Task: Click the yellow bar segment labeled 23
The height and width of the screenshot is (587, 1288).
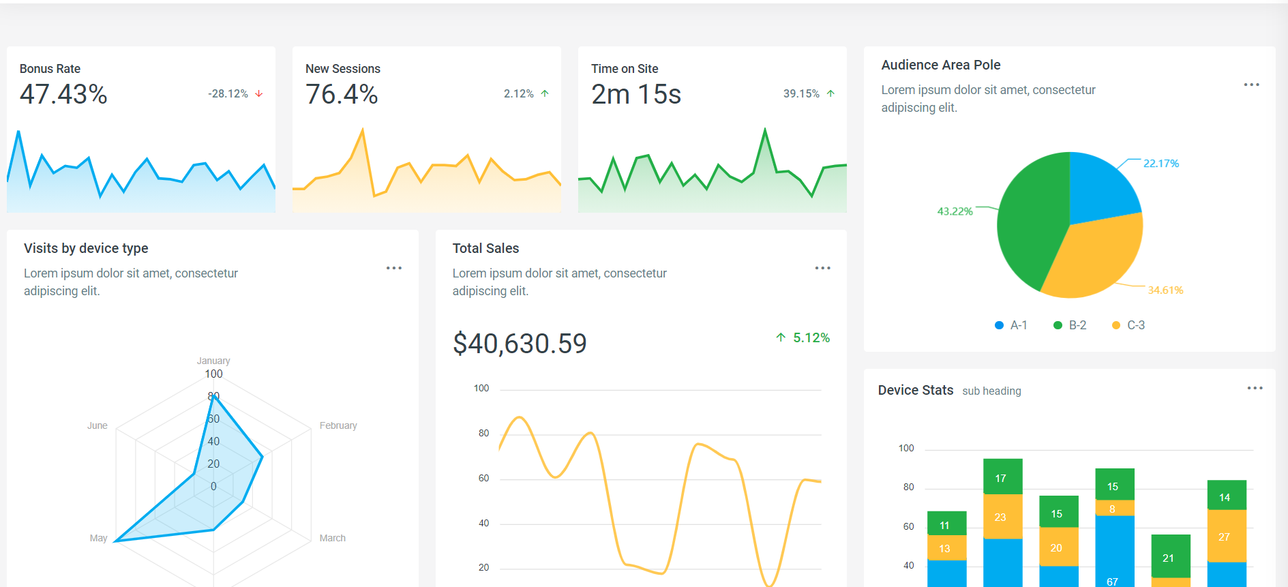Action: [x=1002, y=517]
